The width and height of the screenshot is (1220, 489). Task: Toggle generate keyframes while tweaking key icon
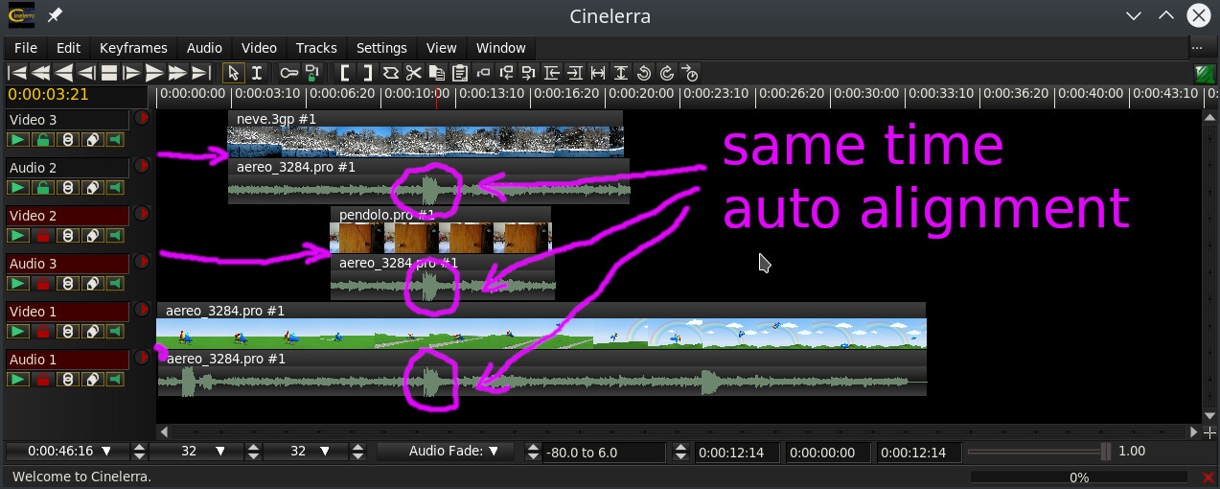tap(288, 73)
